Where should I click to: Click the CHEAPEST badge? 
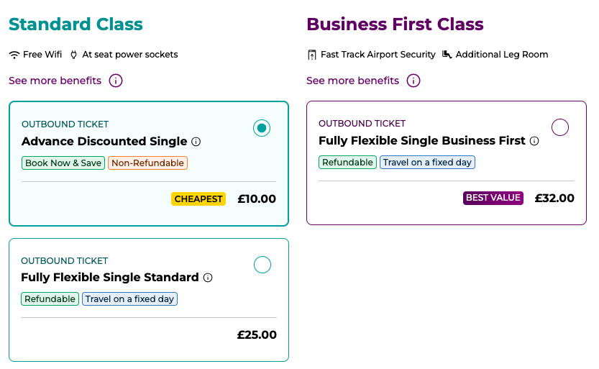198,199
